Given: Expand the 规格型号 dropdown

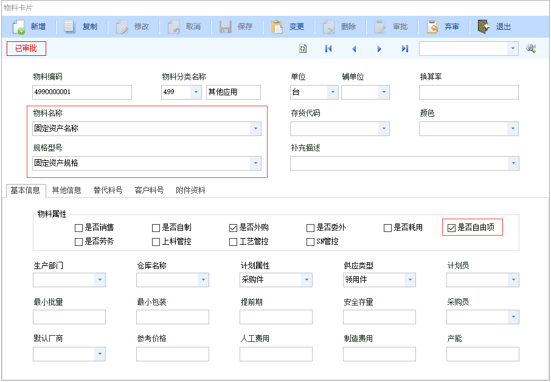Looking at the screenshot, I should [x=255, y=163].
